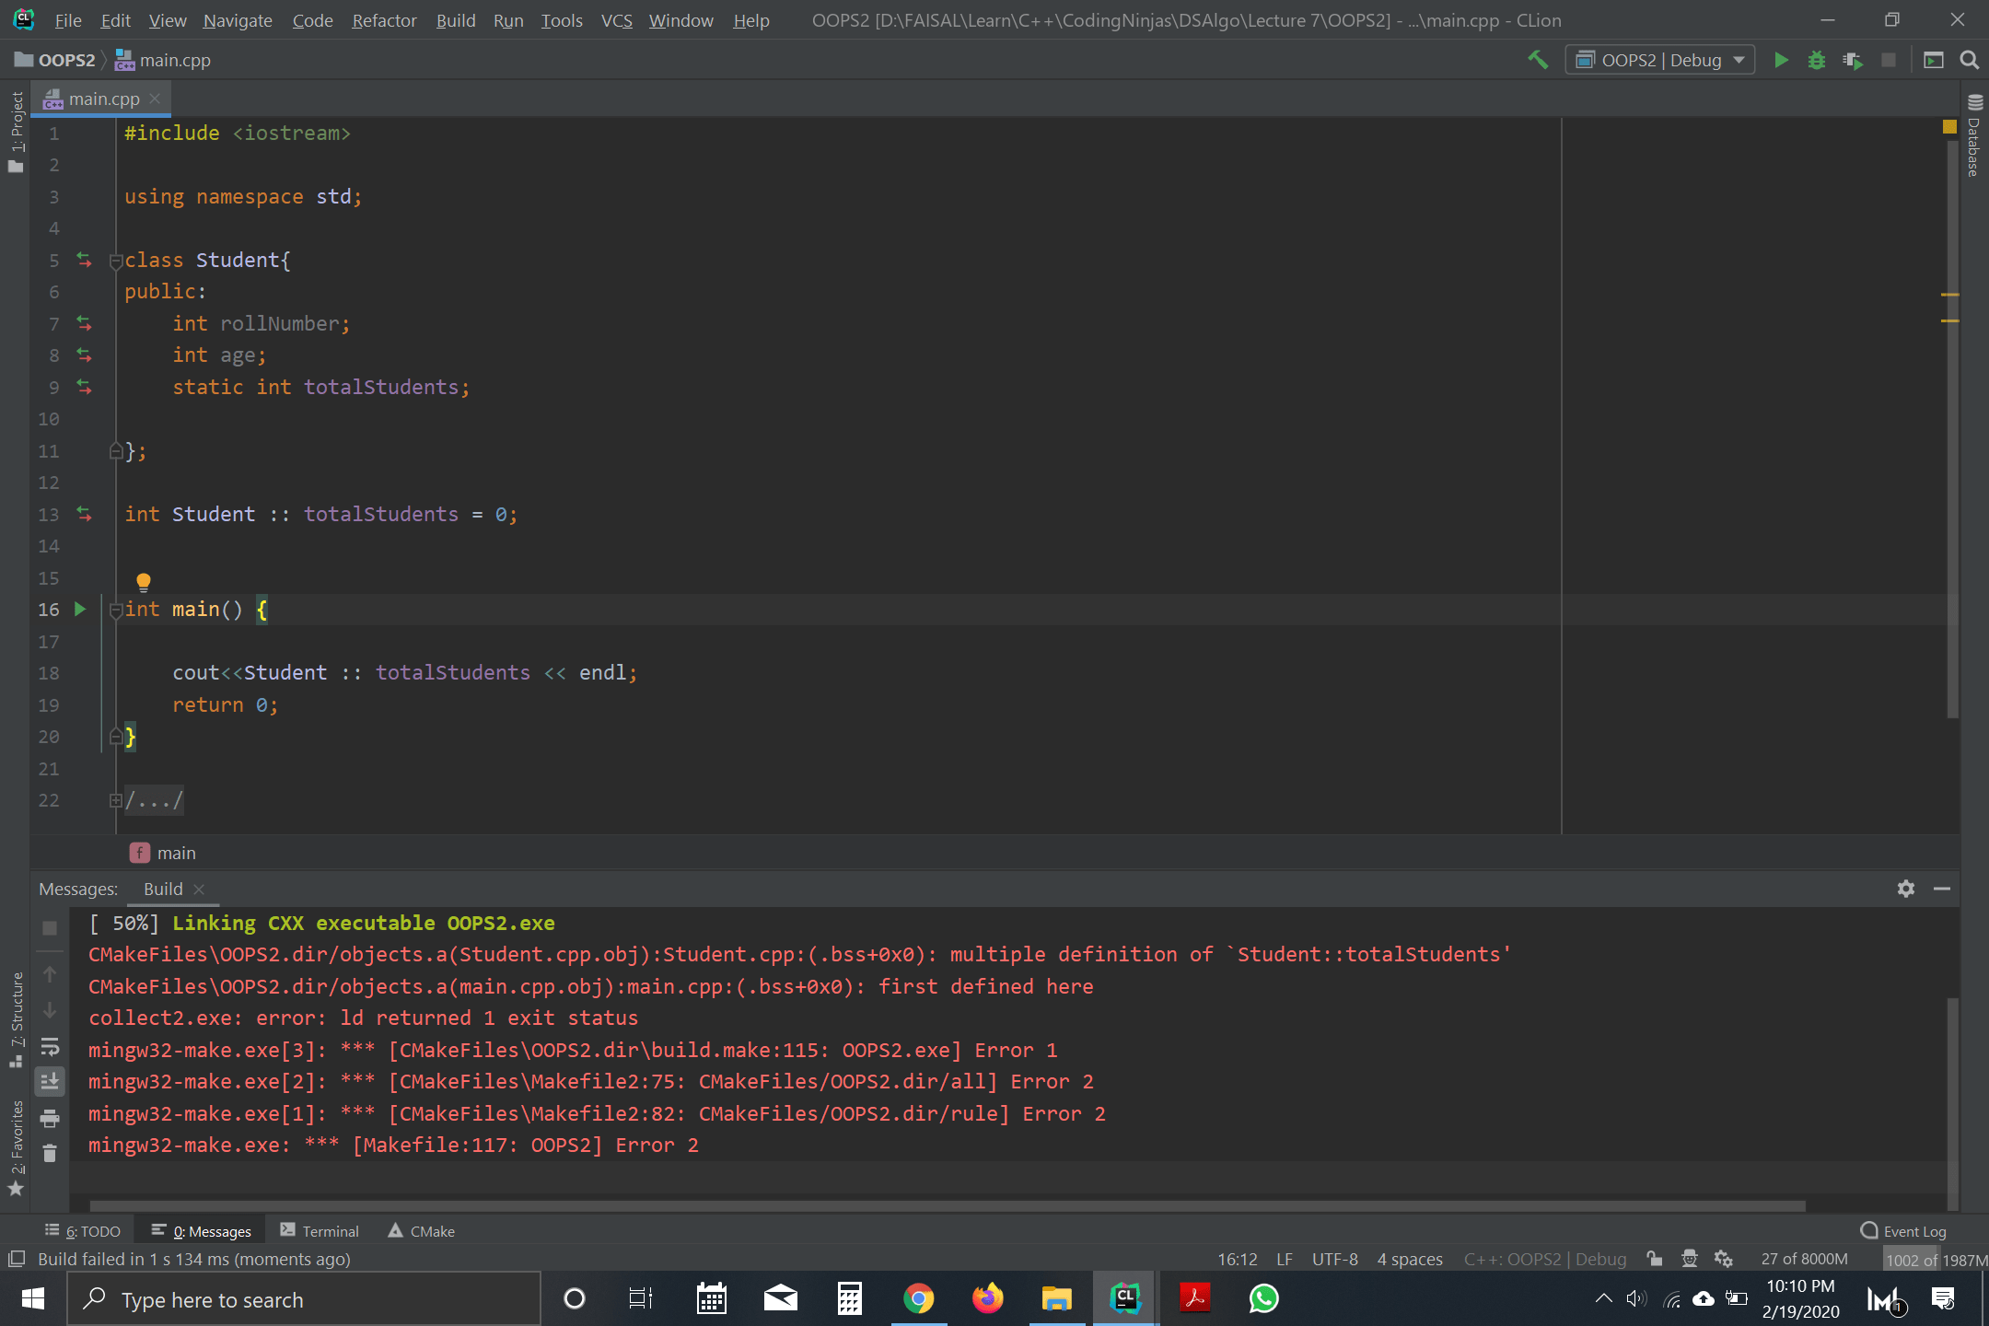Open the Refactor menu
The width and height of the screenshot is (1989, 1326).
click(384, 20)
